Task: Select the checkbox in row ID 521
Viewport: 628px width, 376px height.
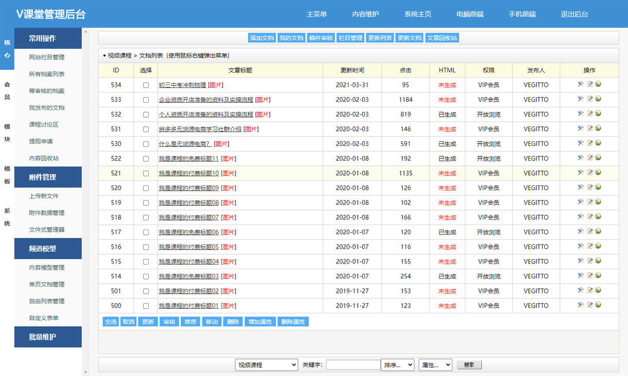Action: (x=146, y=174)
